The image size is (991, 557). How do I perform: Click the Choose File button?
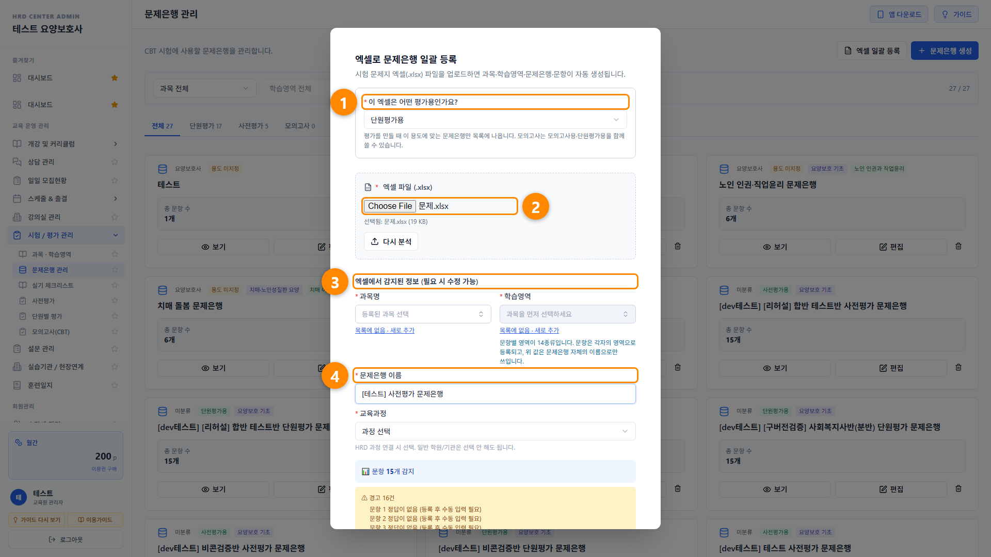click(390, 206)
